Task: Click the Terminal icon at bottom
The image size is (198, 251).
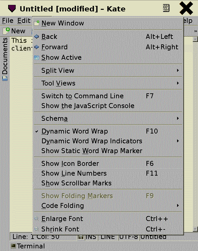Action: click(x=13, y=246)
